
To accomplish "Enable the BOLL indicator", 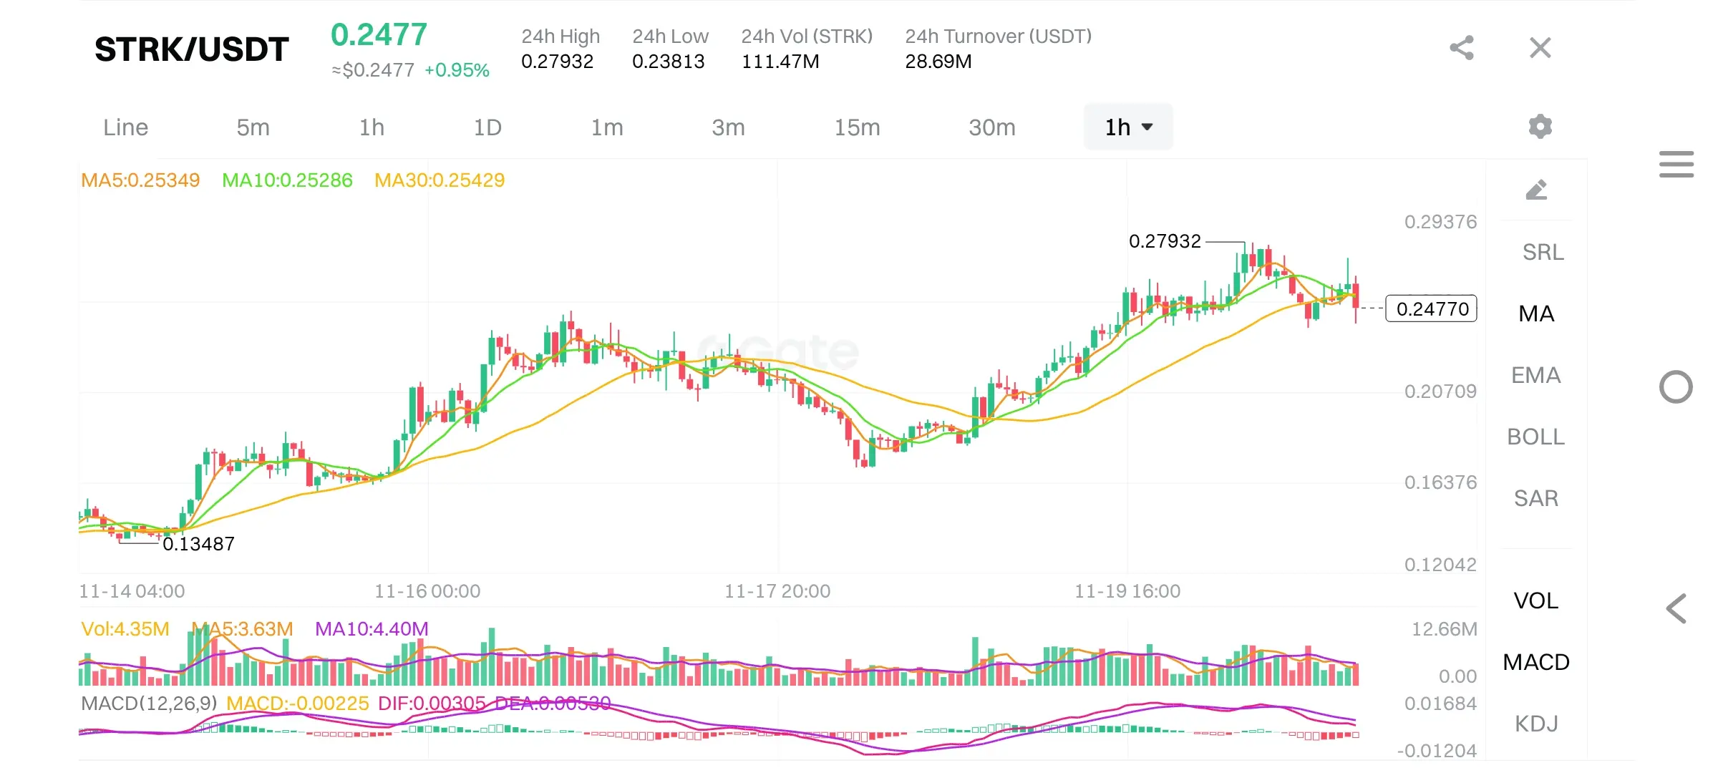I will coord(1536,437).
